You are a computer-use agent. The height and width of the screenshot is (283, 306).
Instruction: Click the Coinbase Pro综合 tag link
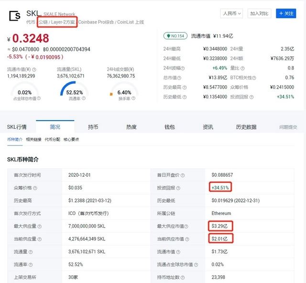(96, 22)
